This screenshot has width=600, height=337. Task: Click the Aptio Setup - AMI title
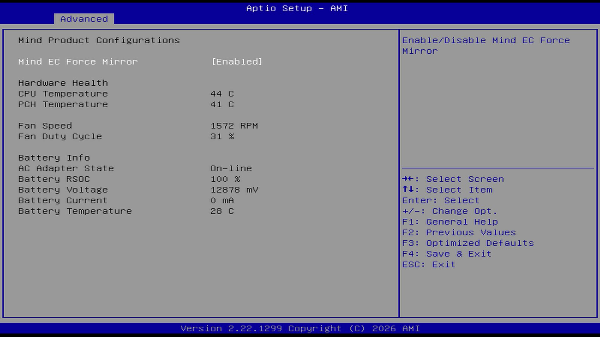click(x=297, y=8)
